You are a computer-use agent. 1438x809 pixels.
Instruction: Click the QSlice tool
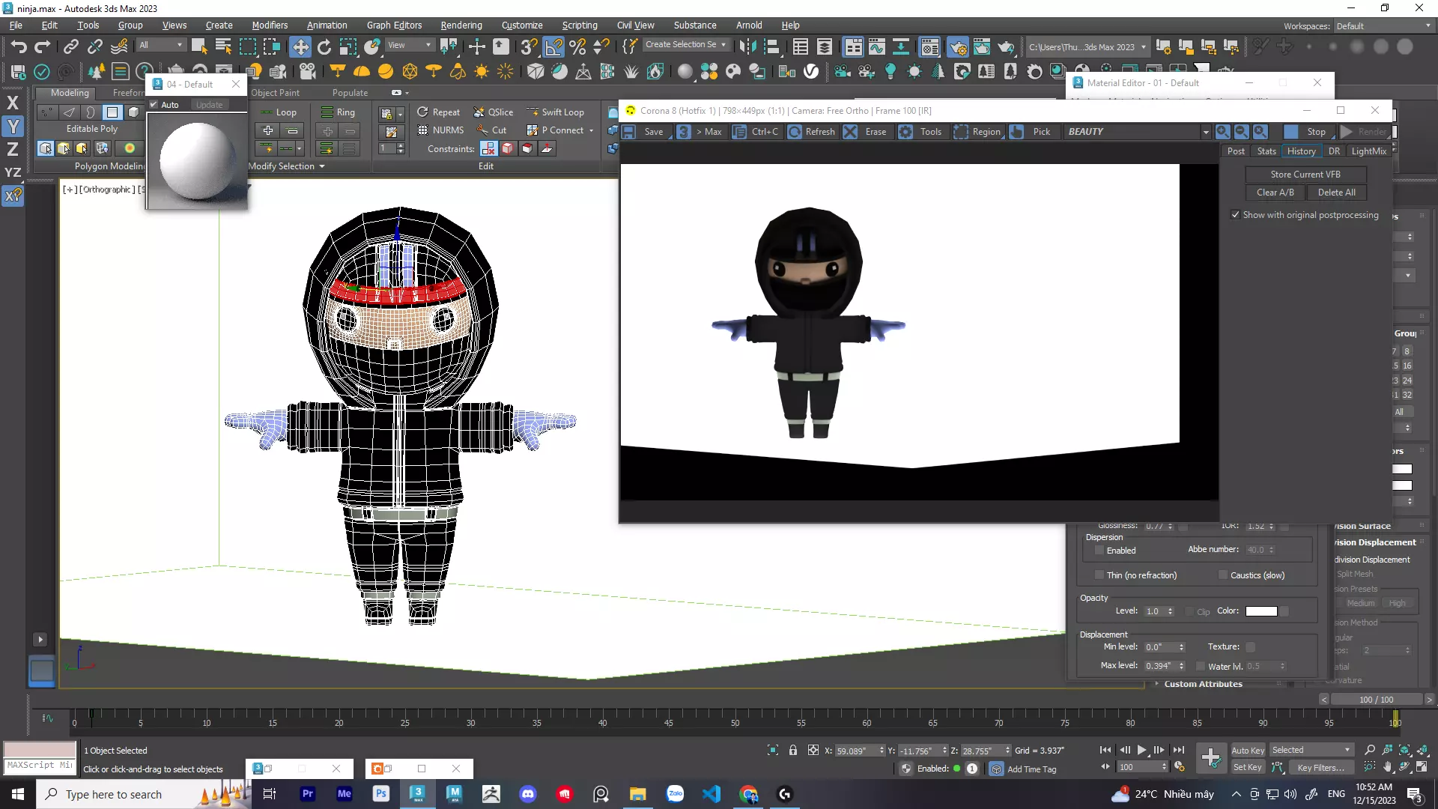(x=494, y=112)
